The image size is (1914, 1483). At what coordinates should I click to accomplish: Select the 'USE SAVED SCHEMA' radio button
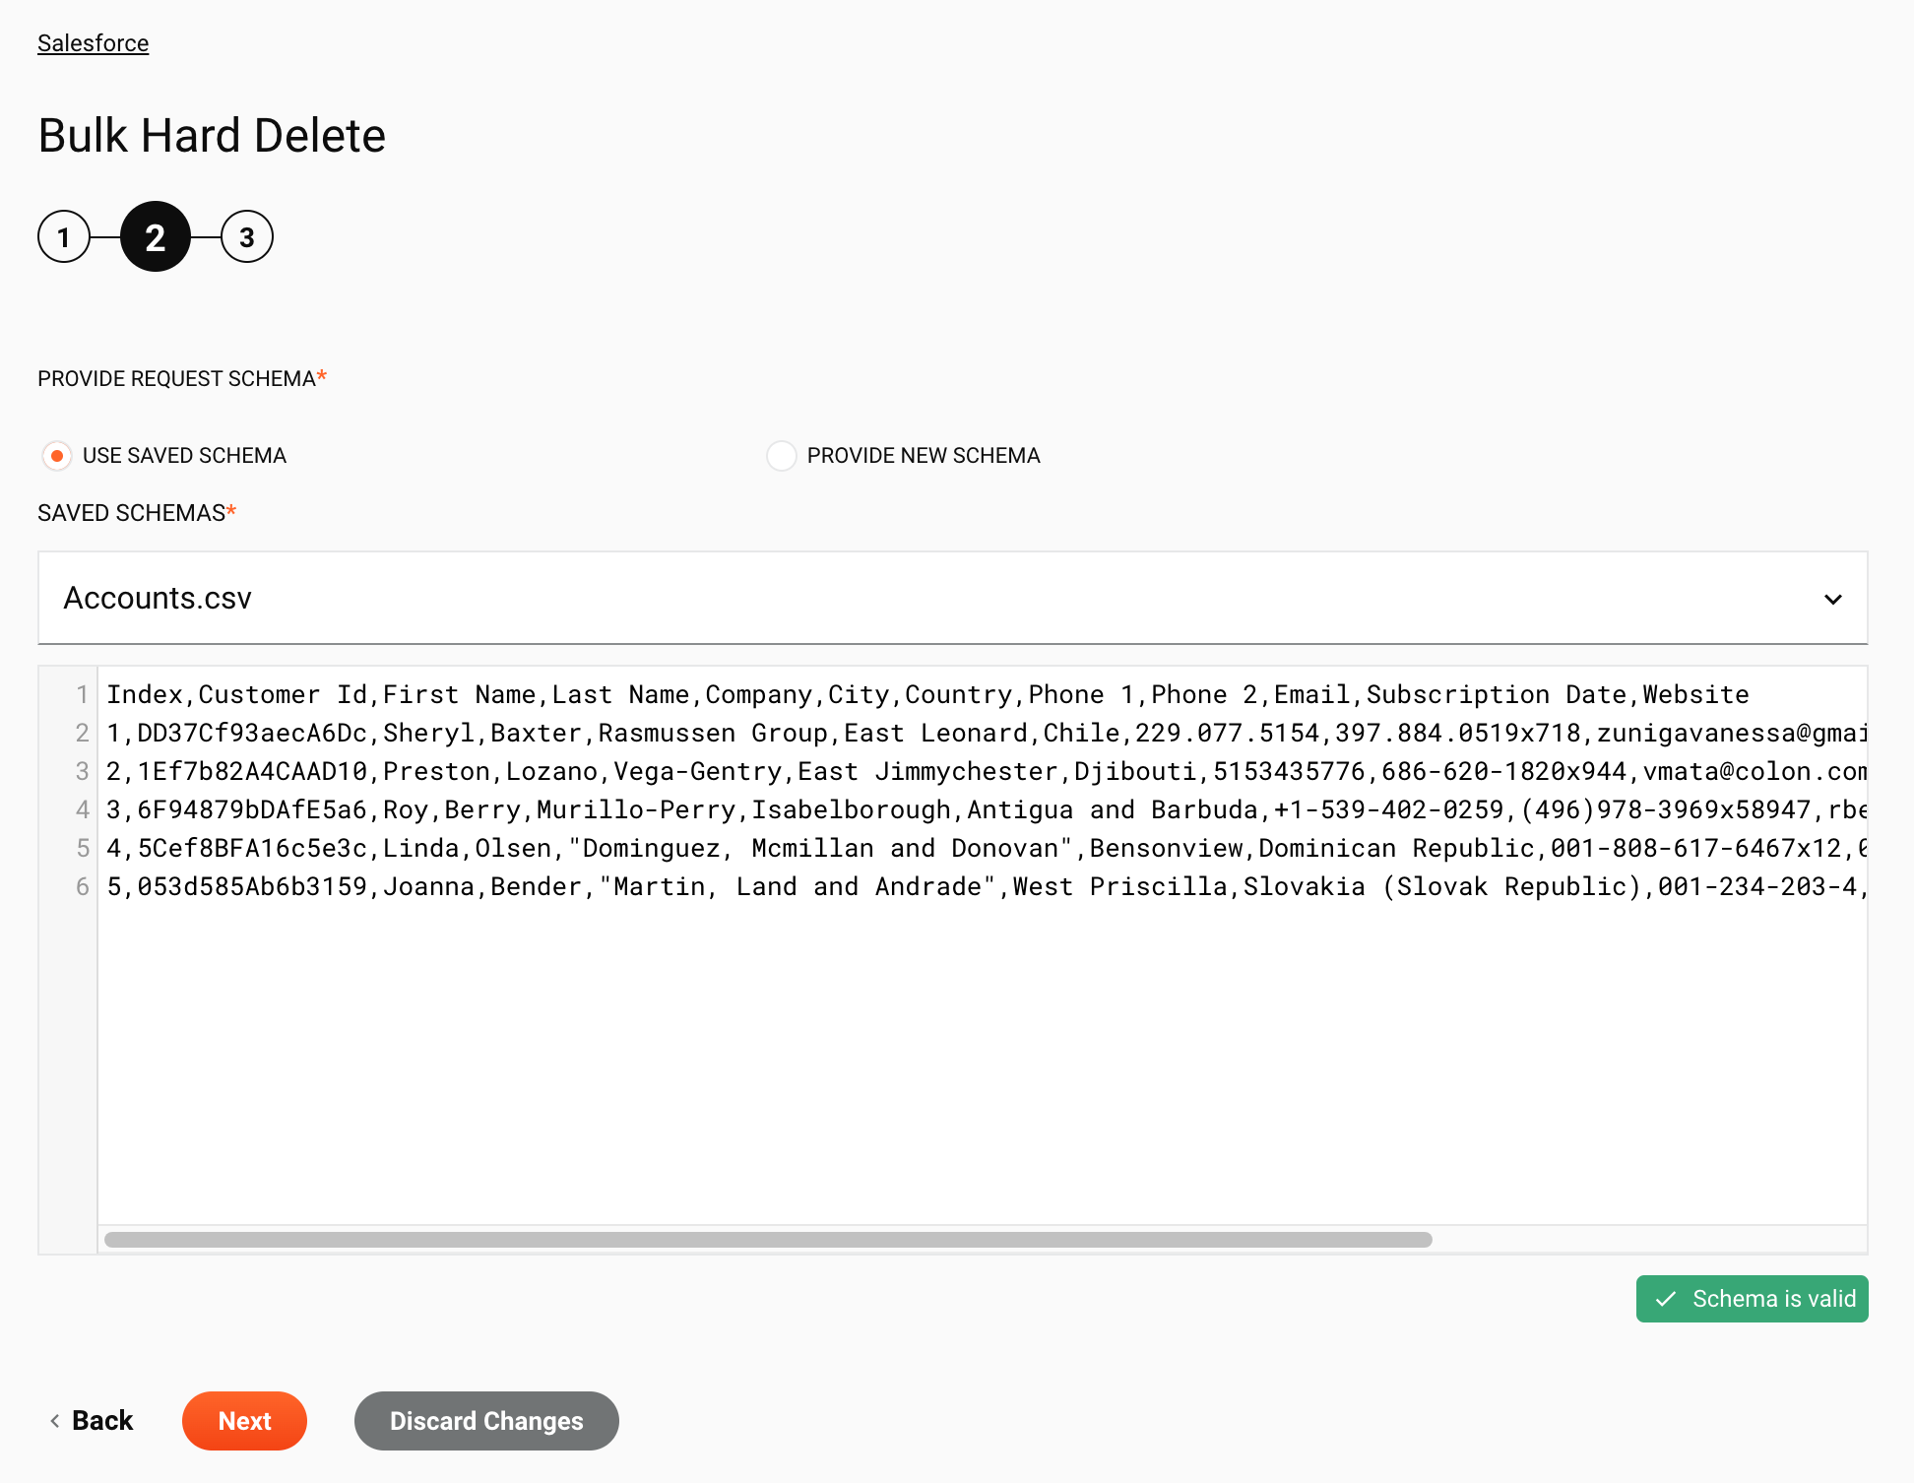(x=56, y=456)
